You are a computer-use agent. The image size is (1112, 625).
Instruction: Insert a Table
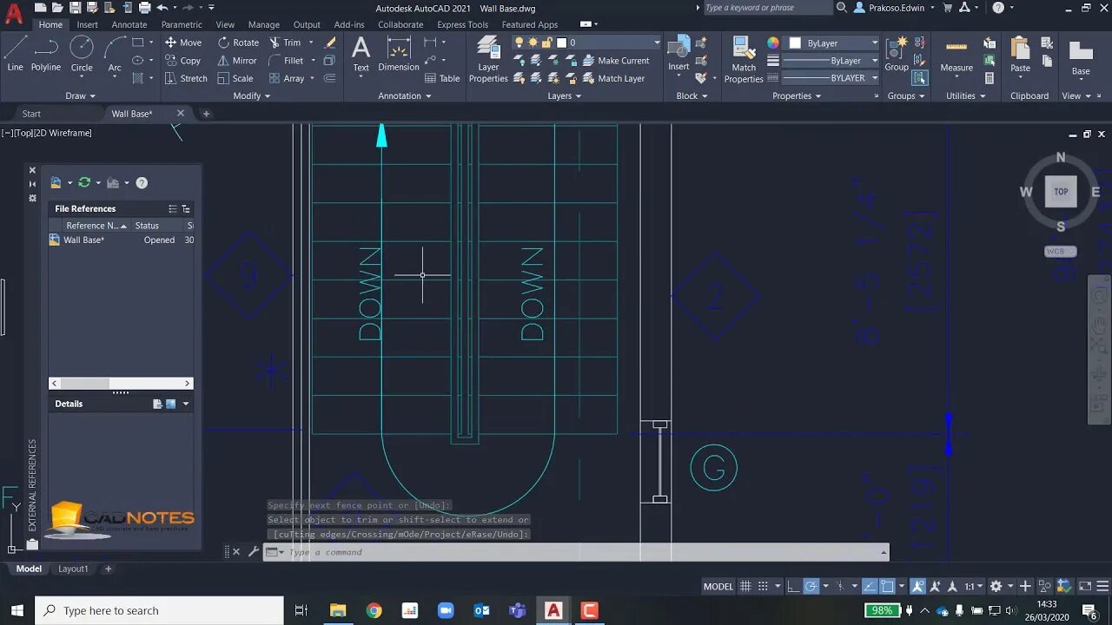tap(442, 78)
